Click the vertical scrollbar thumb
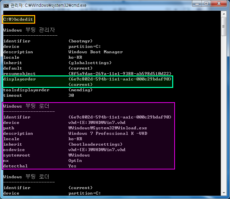This screenshot has height=199, width=230. 224,26
